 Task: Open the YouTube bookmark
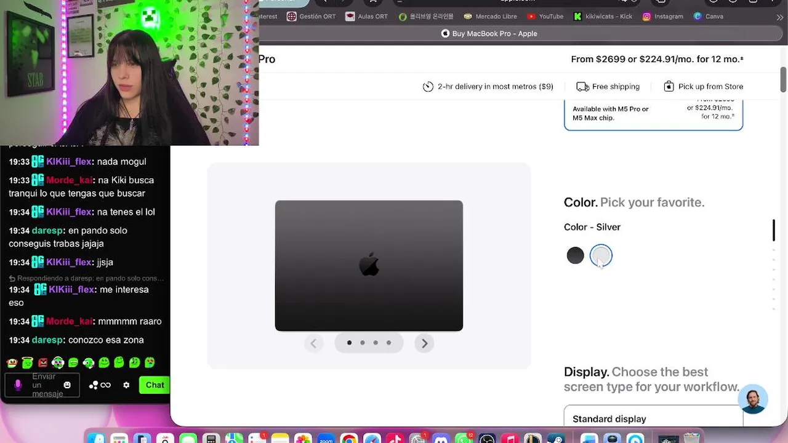coord(545,17)
